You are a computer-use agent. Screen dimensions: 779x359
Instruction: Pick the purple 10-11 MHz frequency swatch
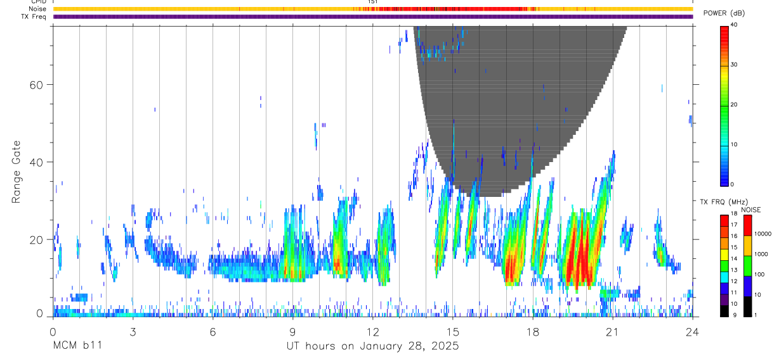coord(725,299)
